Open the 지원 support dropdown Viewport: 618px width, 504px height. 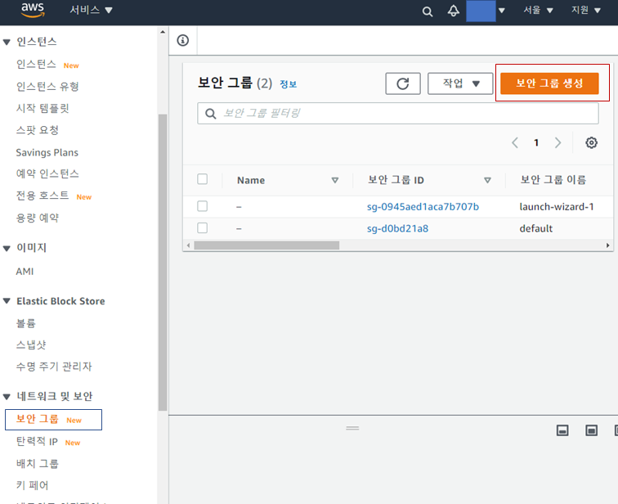(586, 10)
